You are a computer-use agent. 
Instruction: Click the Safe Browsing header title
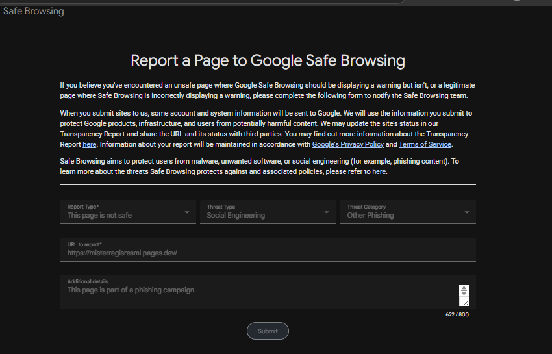pos(33,11)
